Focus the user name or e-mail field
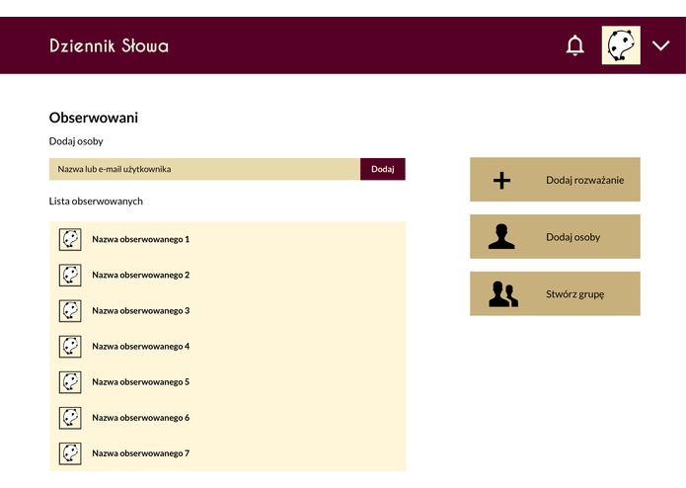Viewport: 686px width, 488px height. (x=204, y=169)
